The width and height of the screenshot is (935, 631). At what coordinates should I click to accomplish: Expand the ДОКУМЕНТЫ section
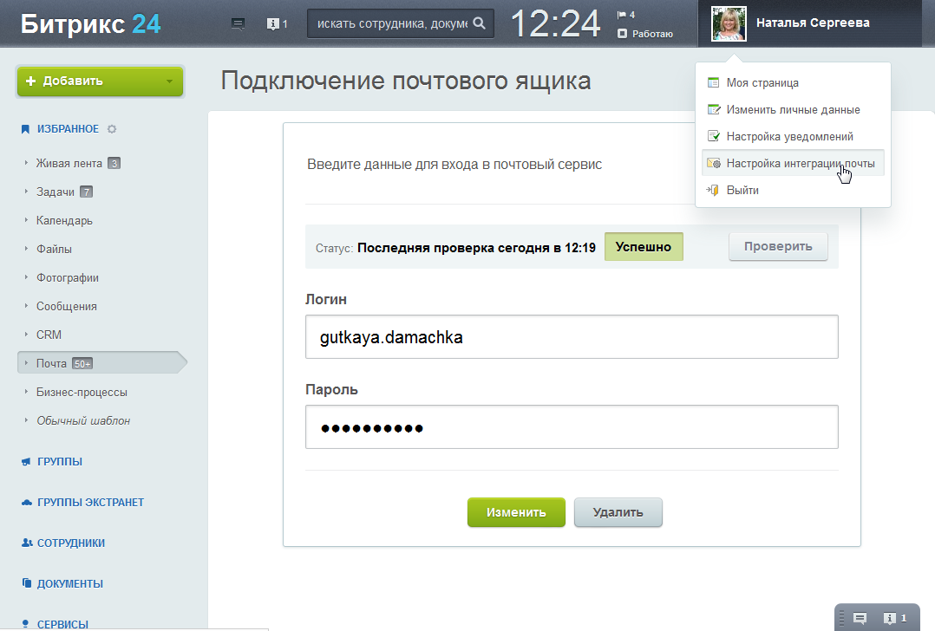[x=69, y=583]
